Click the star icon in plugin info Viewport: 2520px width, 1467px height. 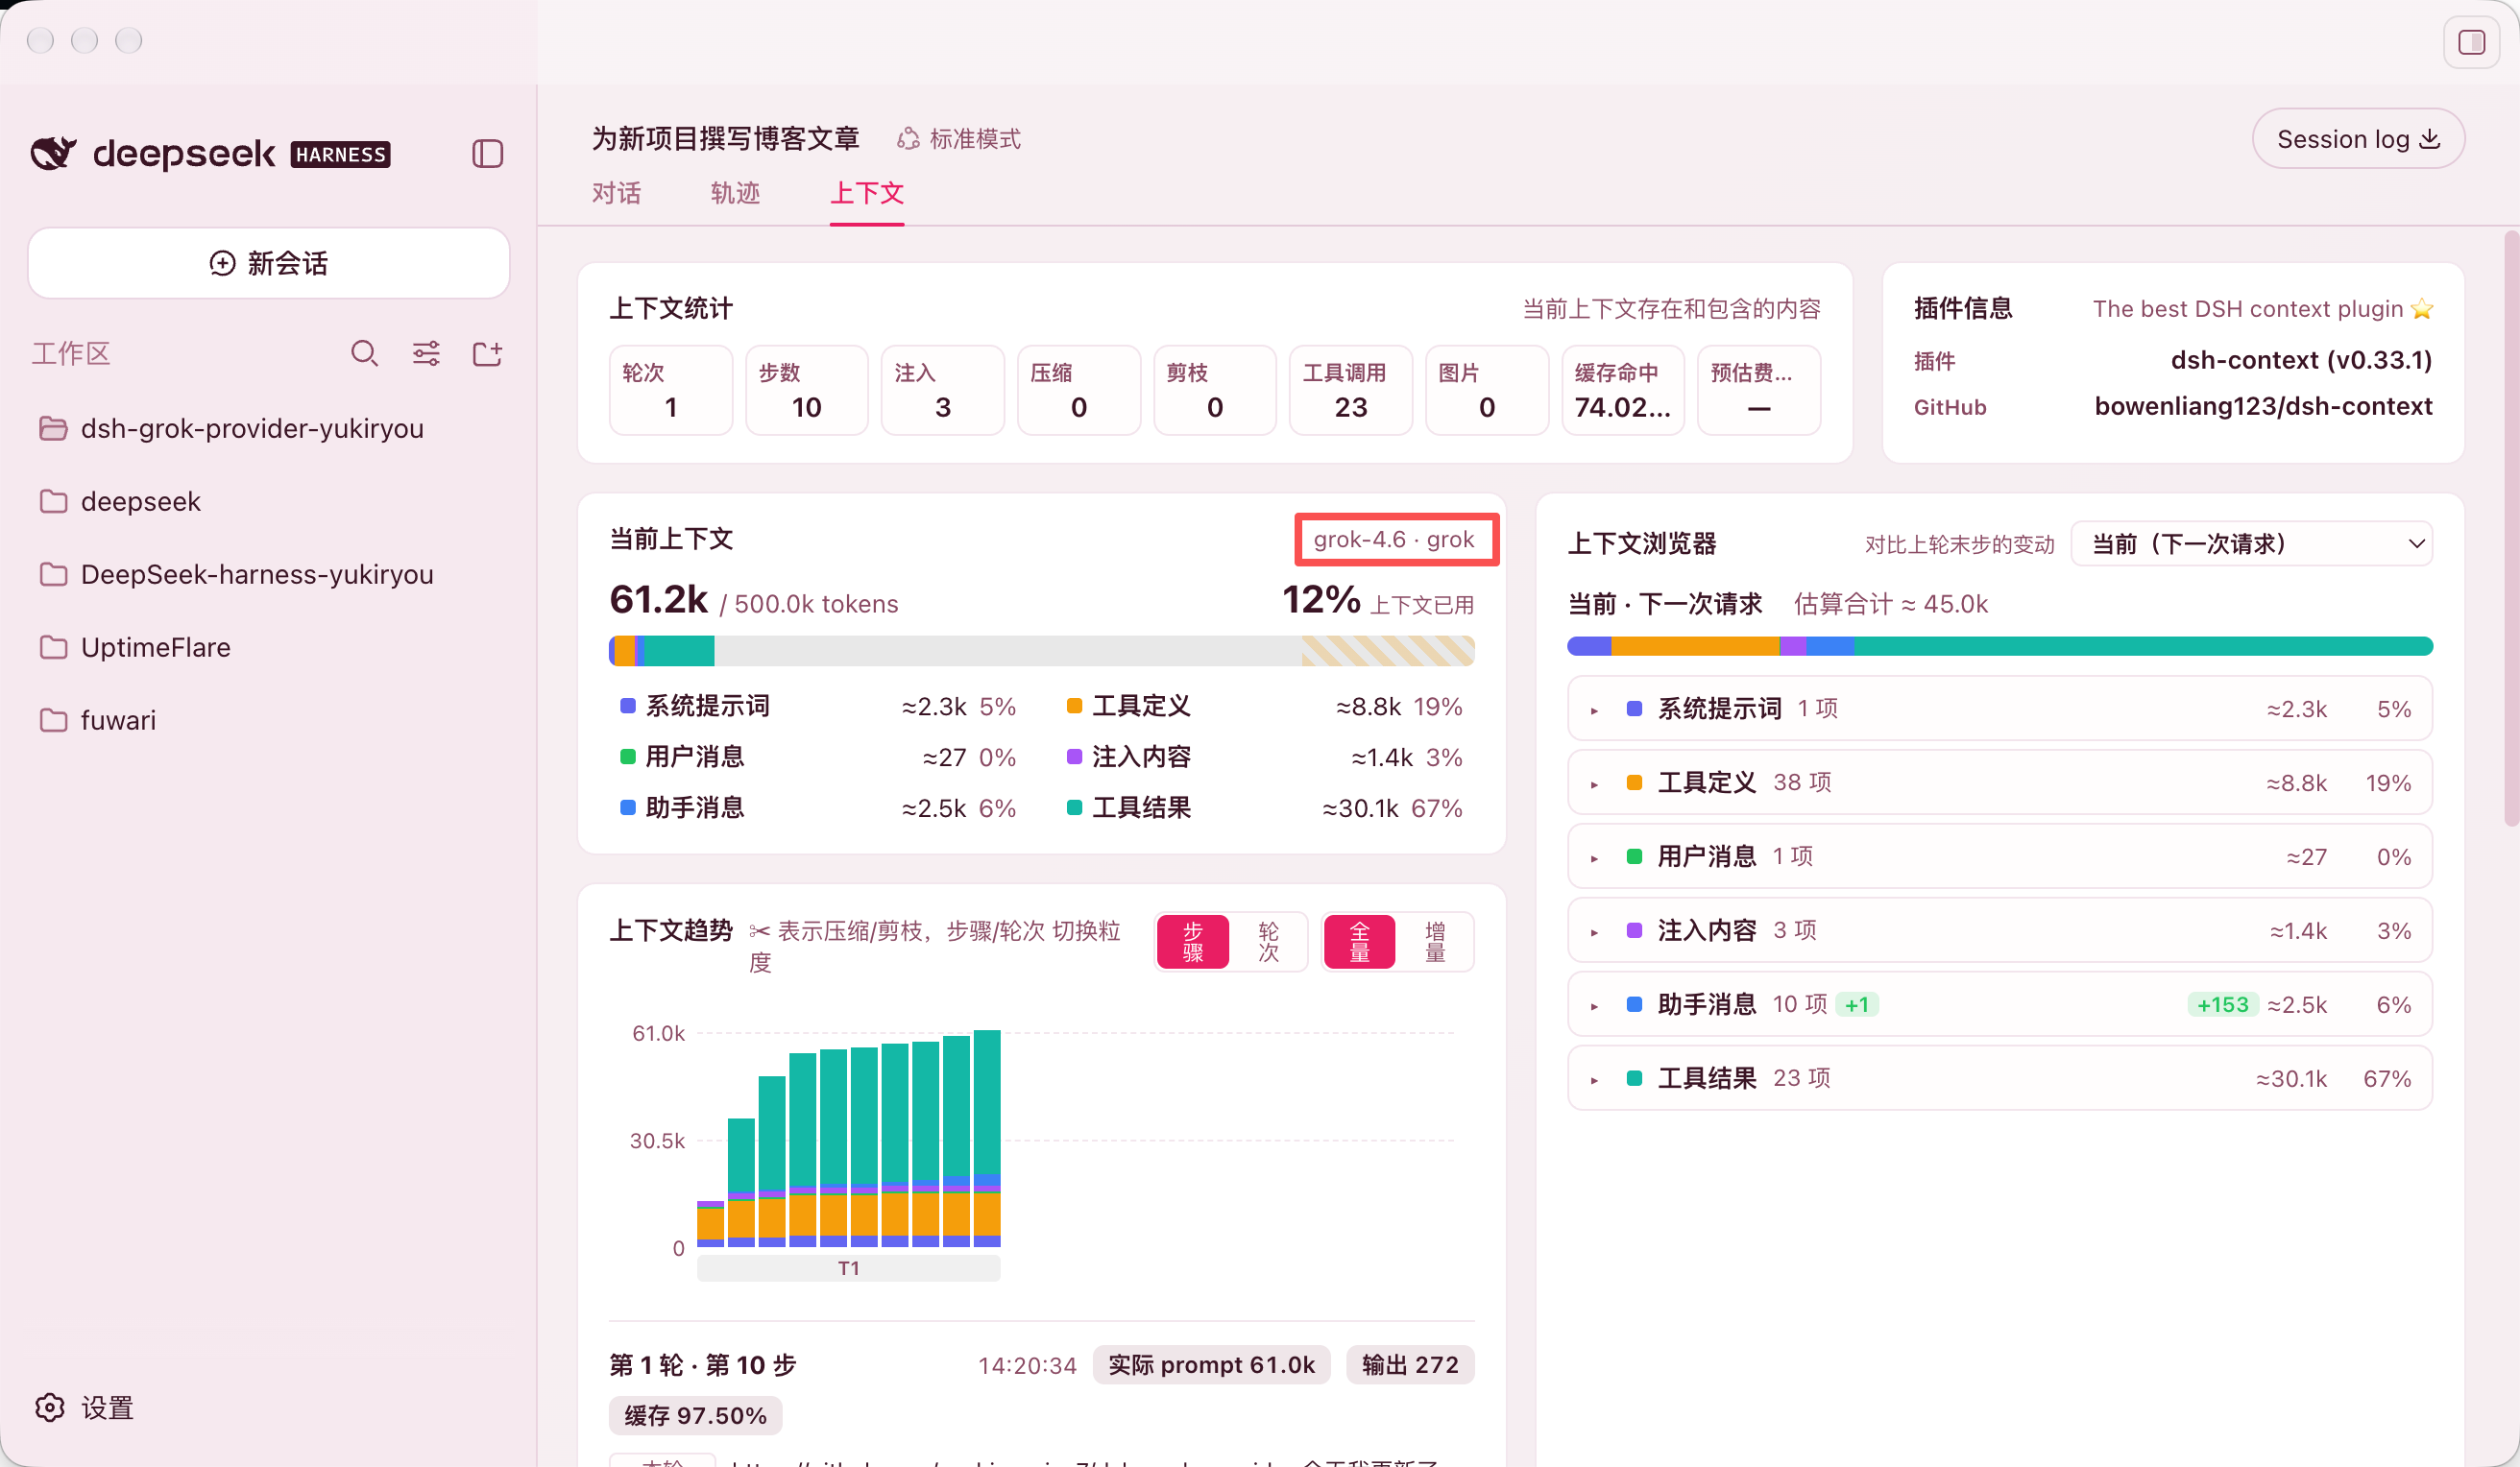coord(2422,309)
